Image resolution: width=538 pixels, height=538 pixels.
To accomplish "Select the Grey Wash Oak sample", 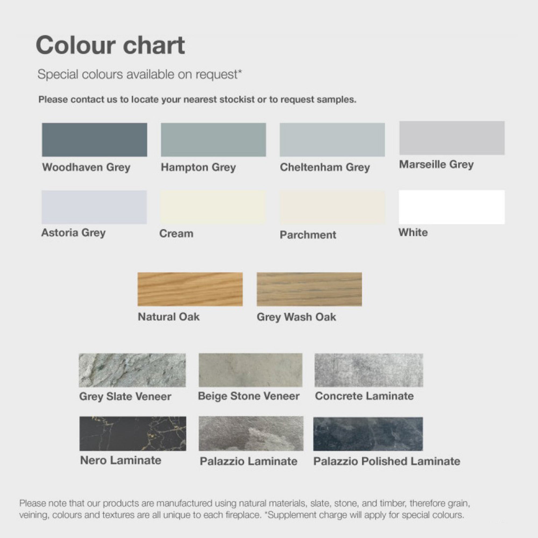I will tap(309, 289).
